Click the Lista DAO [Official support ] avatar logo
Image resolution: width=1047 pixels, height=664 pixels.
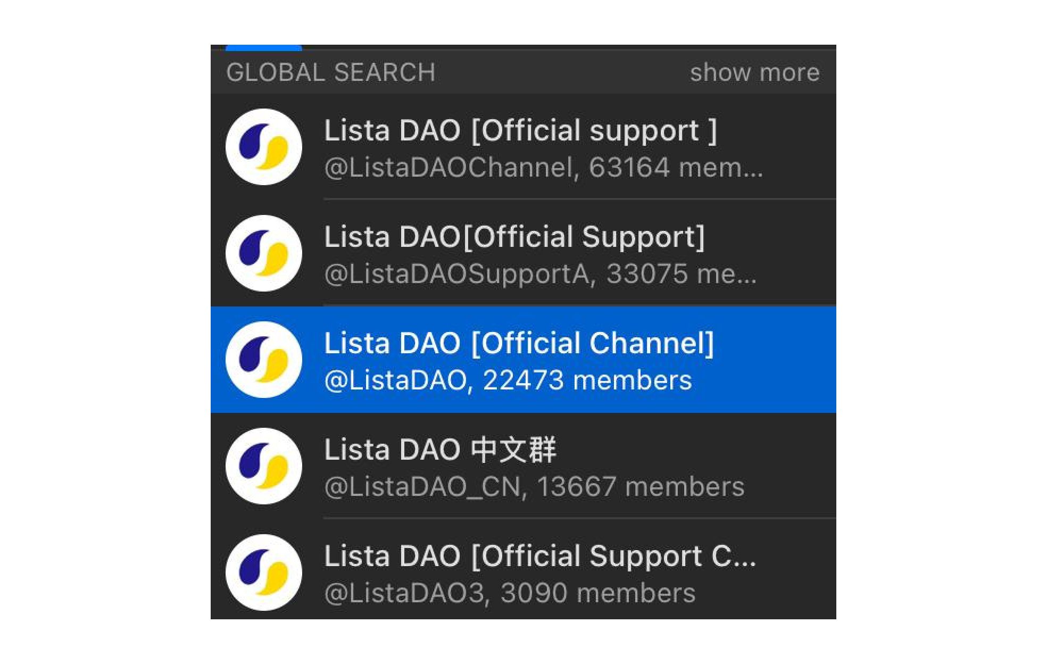[263, 147]
